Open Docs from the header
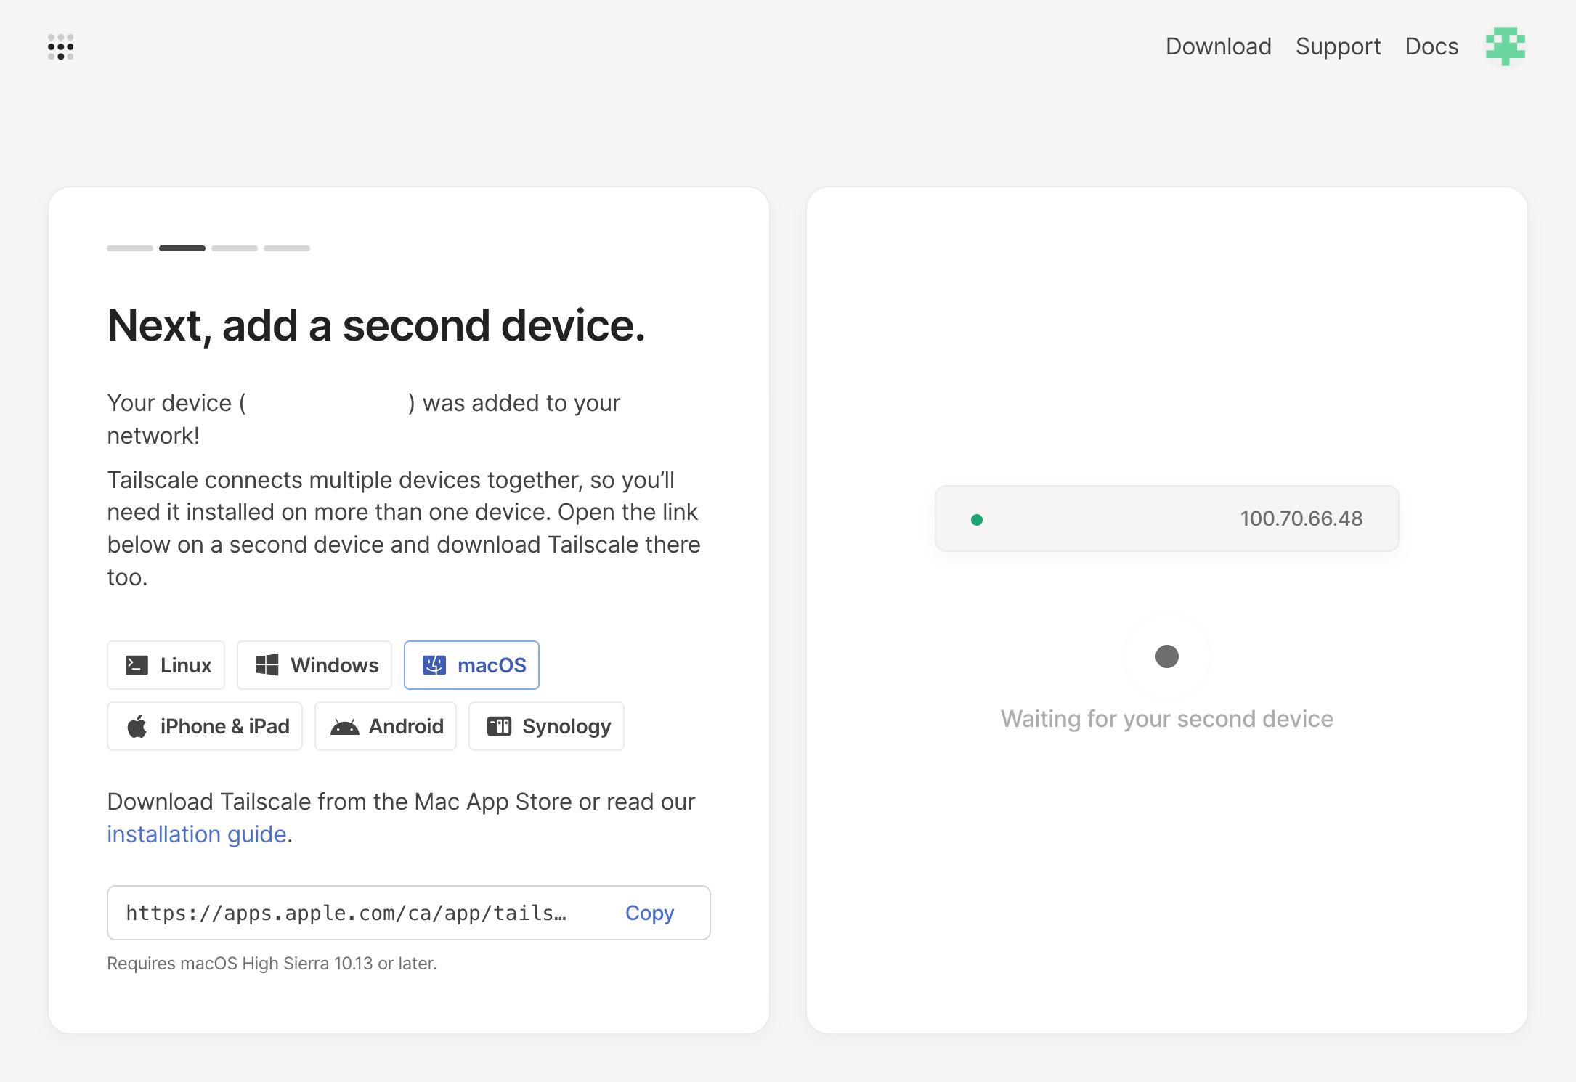This screenshot has height=1082, width=1576. pos(1431,46)
